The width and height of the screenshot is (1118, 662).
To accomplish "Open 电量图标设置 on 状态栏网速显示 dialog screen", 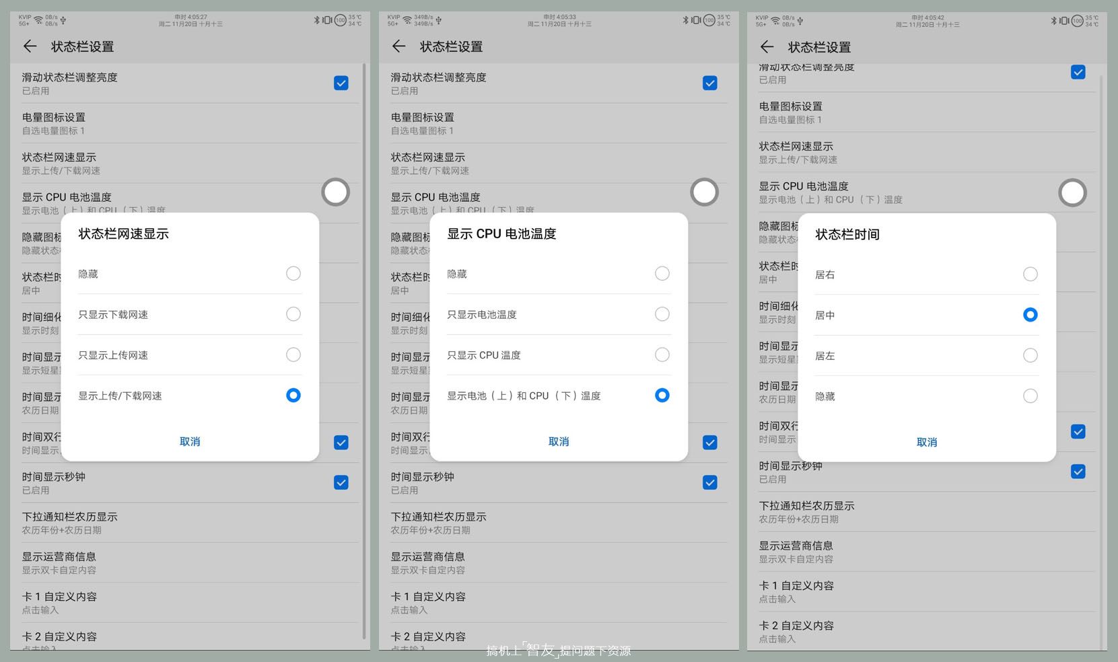I will coord(190,123).
